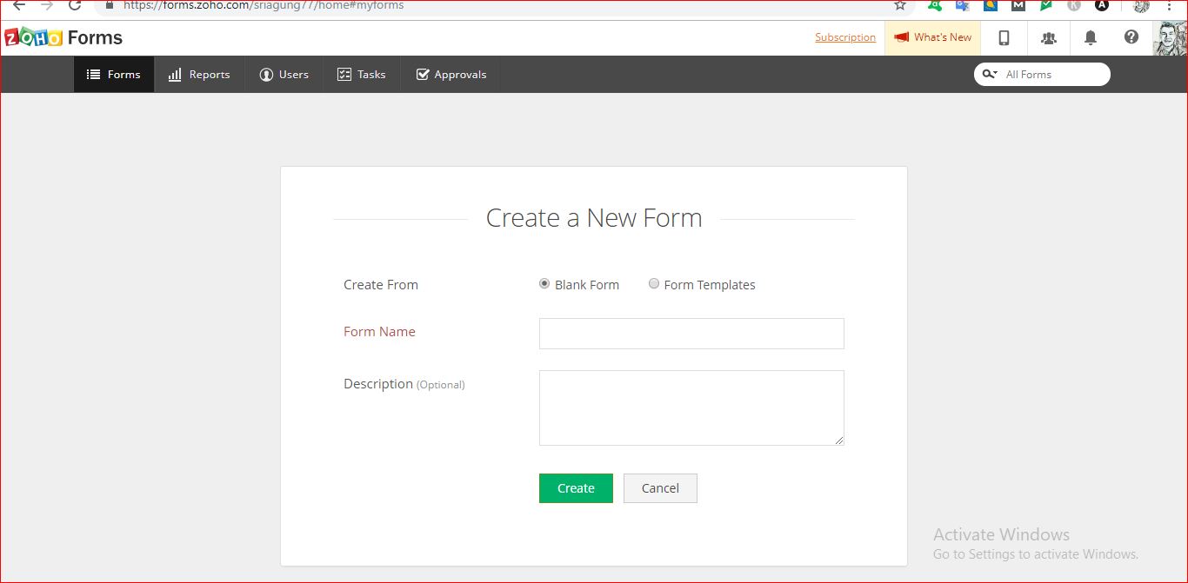Switch to the Tasks tab

point(362,75)
